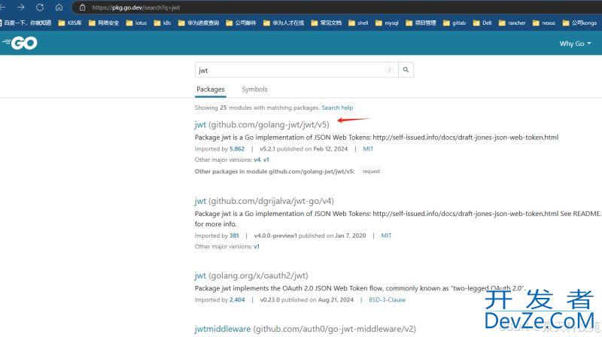Screen dimensions: 602x337
Task: Open the shell bookmark folder
Action: (x=358, y=23)
